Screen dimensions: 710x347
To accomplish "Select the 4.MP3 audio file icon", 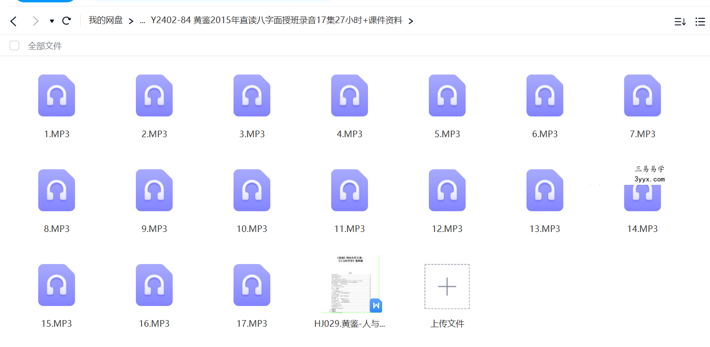I will click(350, 95).
